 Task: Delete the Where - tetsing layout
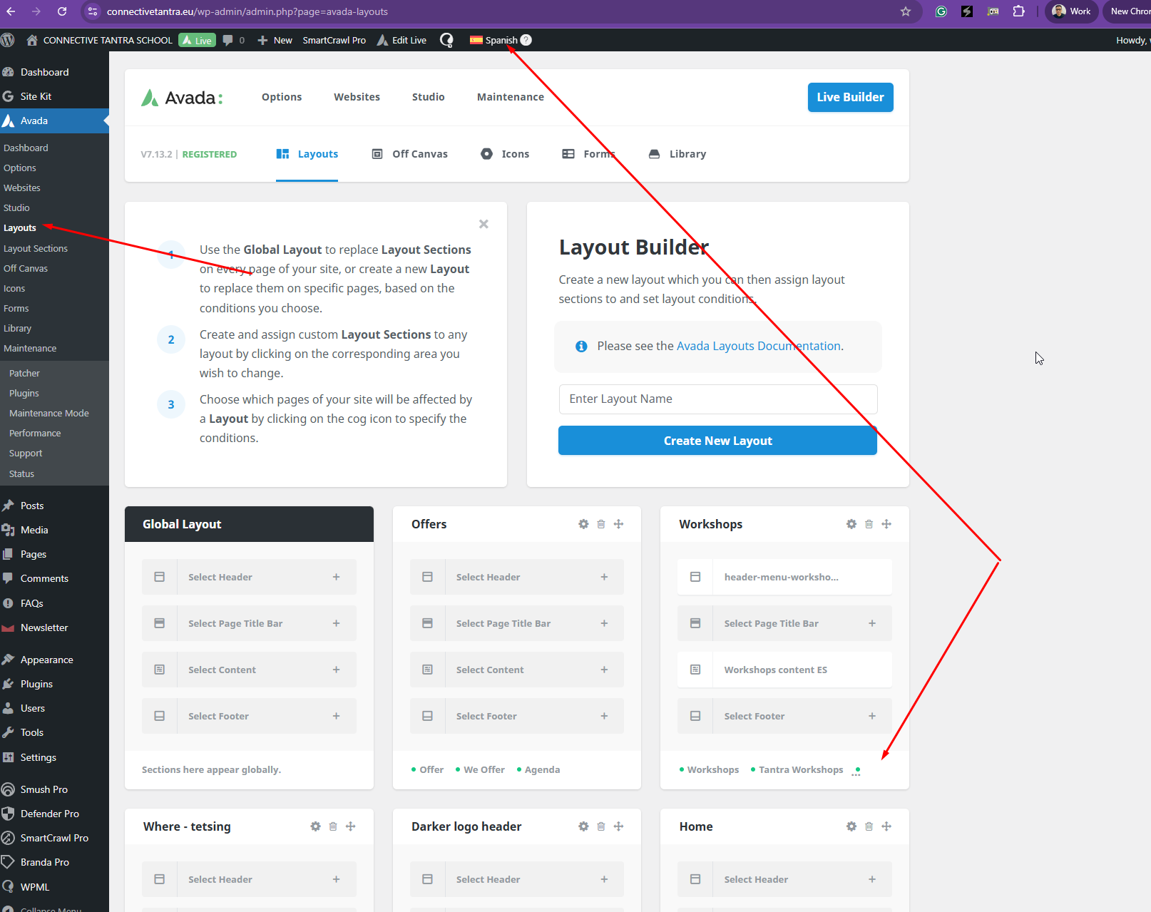pos(333,826)
